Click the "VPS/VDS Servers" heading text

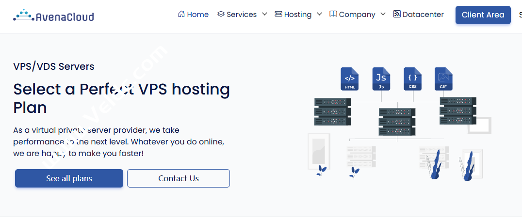click(x=54, y=66)
